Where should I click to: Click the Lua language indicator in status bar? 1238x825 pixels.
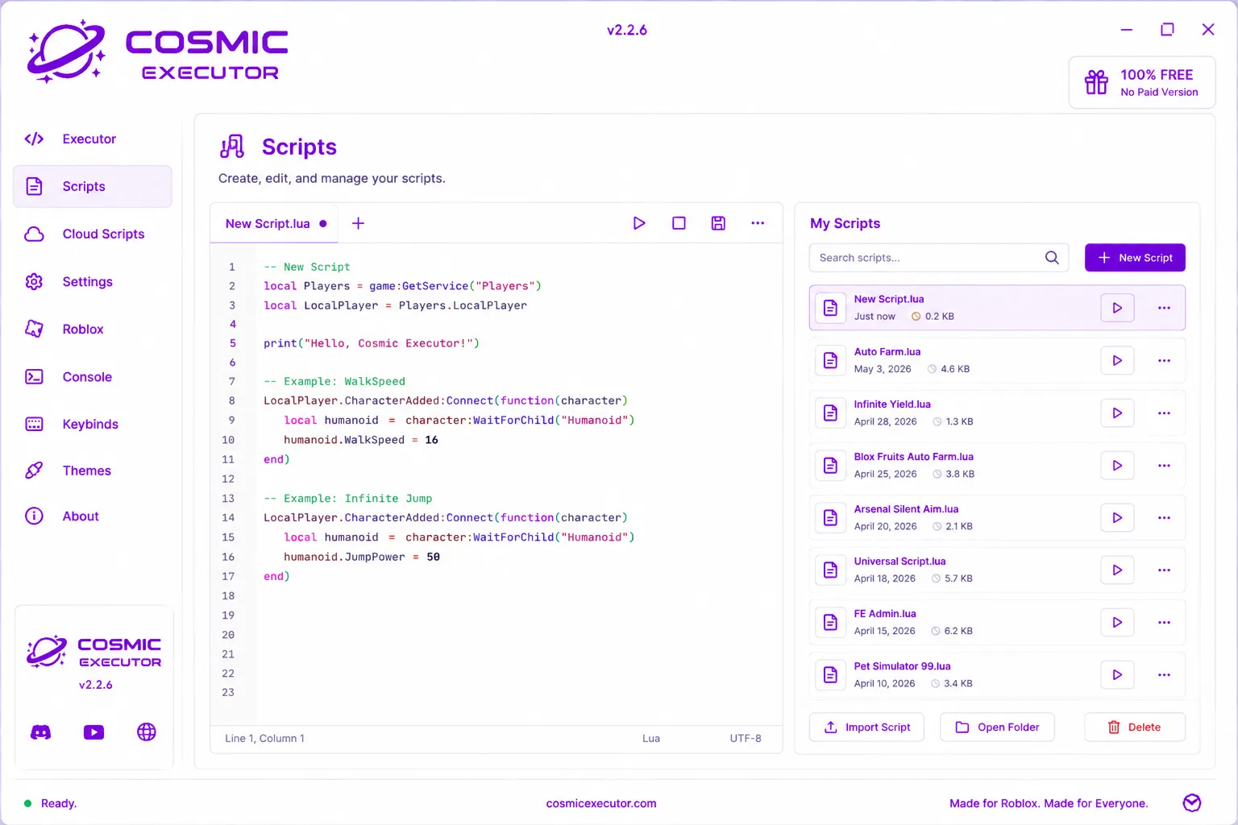(651, 738)
